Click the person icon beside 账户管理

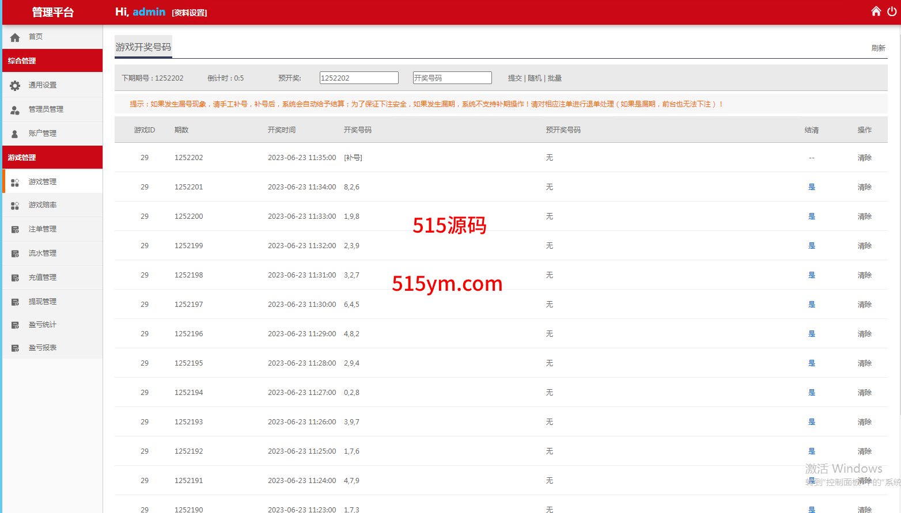[15, 134]
